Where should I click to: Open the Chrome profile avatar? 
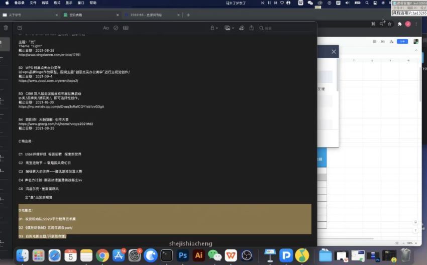tap(408, 24)
